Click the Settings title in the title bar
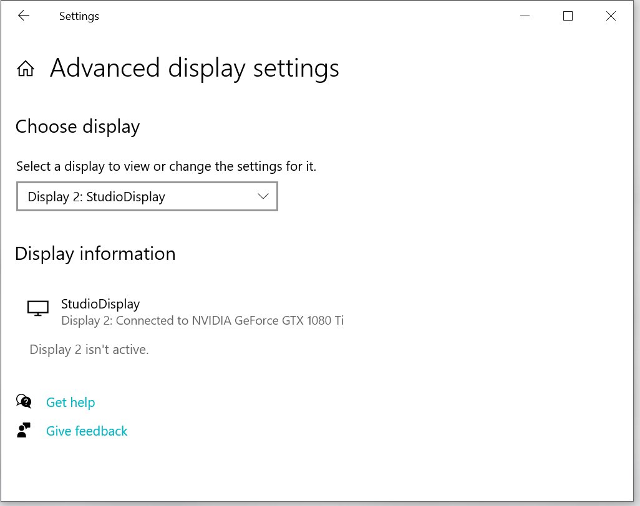640x506 pixels. (x=79, y=16)
